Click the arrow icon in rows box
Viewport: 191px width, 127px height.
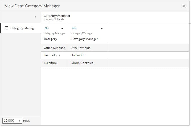[x=19, y=121]
